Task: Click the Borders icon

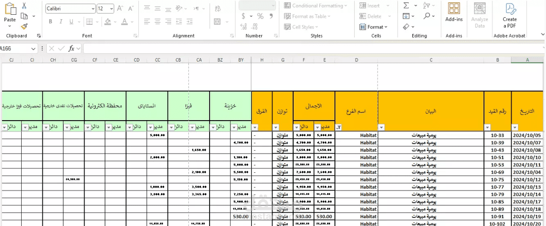Action: pos(89,22)
